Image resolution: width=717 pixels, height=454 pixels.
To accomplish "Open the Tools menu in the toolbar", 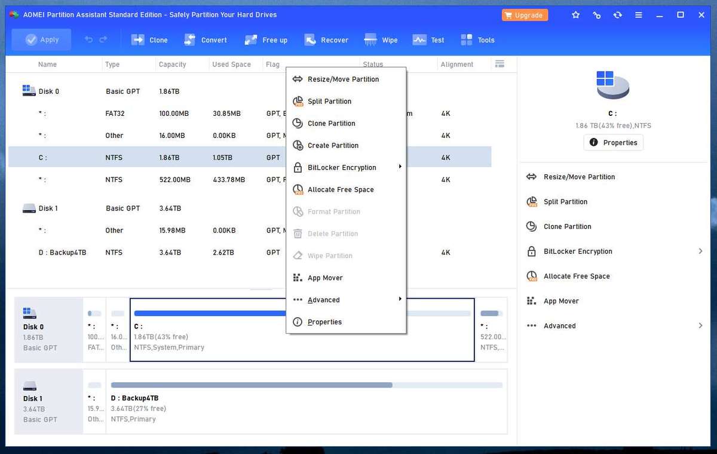I will (x=477, y=40).
